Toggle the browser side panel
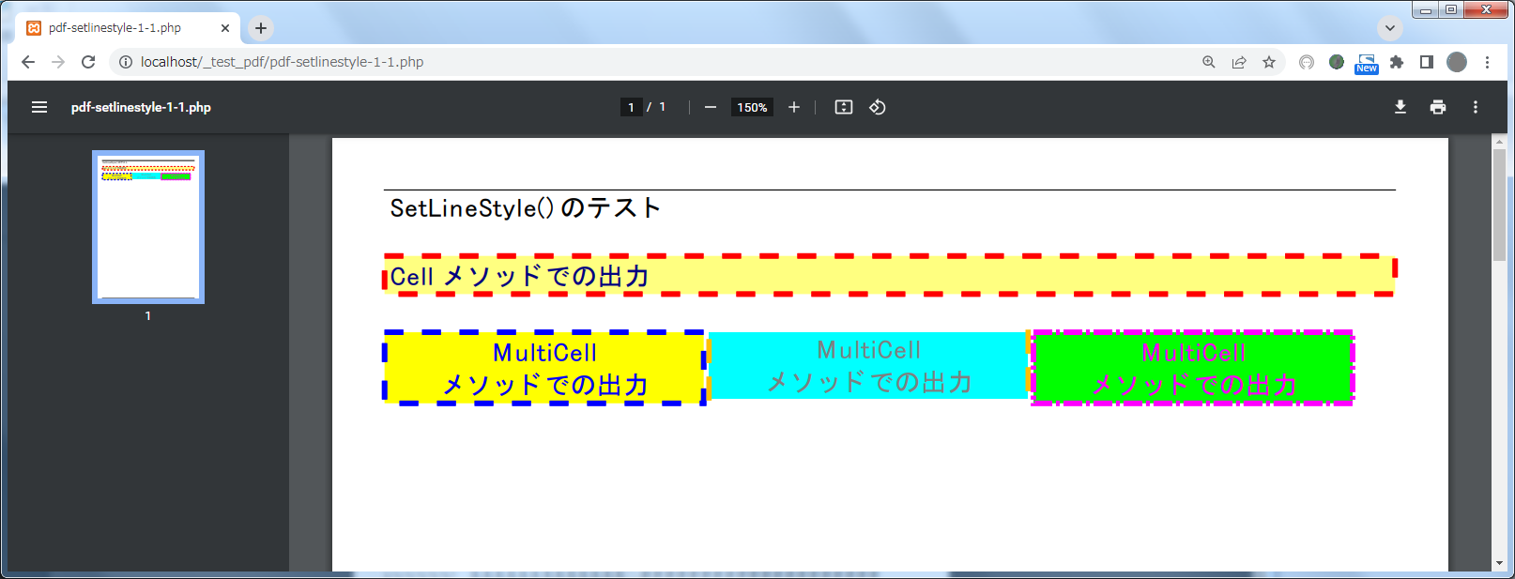The image size is (1515, 579). click(x=1427, y=62)
